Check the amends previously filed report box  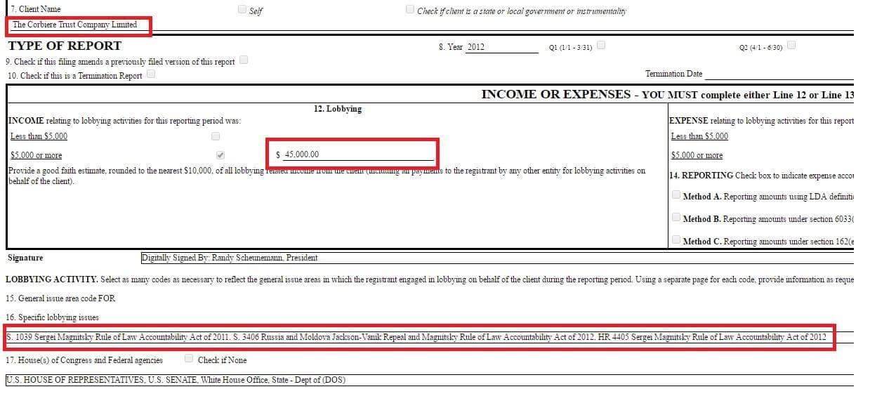(x=244, y=60)
